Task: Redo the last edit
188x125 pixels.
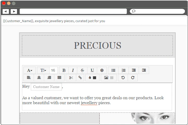Action: (133, 78)
